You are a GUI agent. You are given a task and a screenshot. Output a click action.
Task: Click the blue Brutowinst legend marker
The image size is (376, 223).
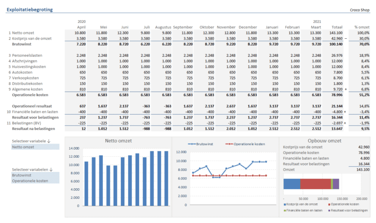point(193,145)
